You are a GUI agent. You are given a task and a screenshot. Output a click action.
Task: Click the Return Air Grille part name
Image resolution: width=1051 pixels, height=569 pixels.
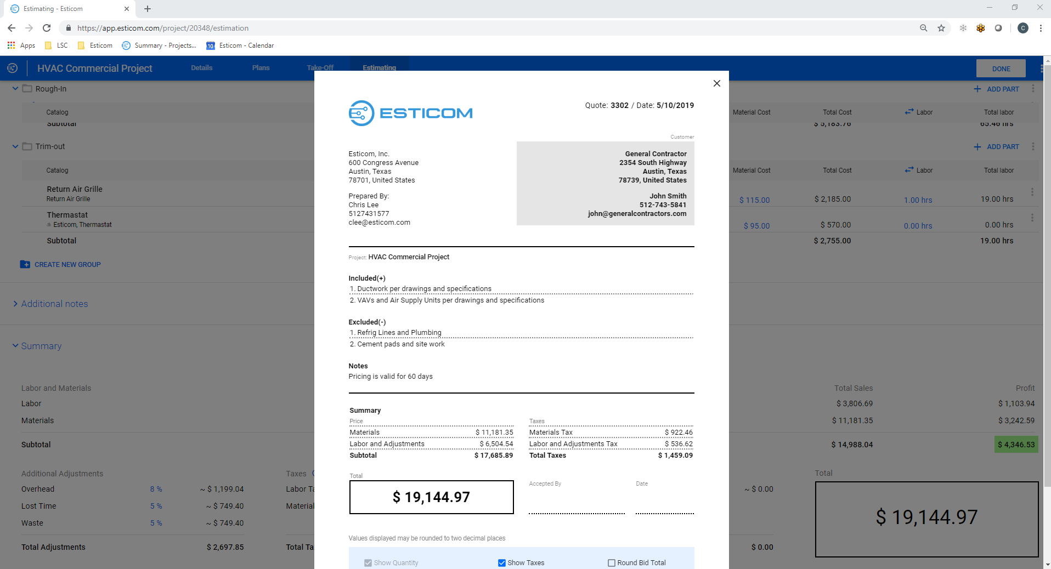click(75, 189)
